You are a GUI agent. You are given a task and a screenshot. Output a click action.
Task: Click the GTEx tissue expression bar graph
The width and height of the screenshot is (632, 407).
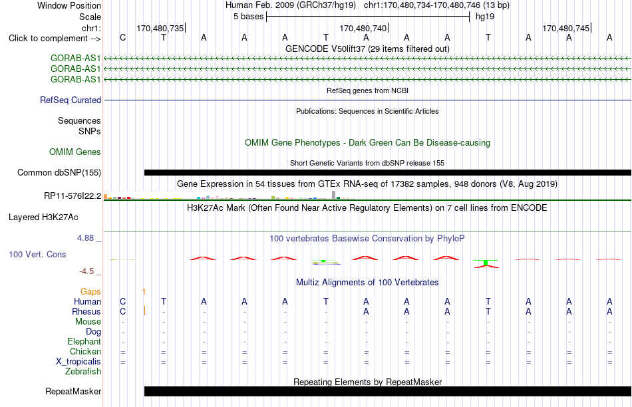click(229, 195)
